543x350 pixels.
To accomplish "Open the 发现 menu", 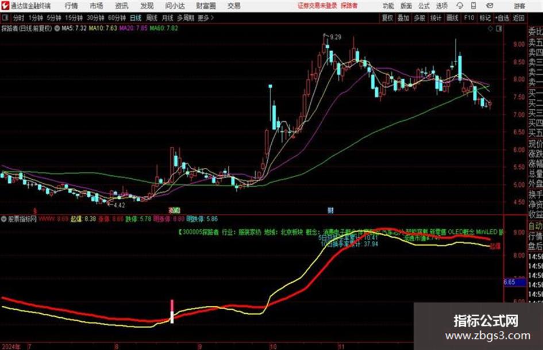I will (147, 6).
